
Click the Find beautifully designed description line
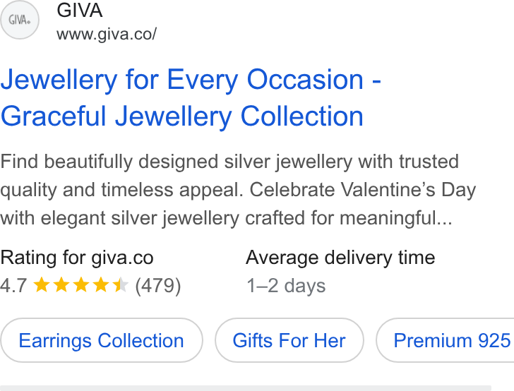229,162
